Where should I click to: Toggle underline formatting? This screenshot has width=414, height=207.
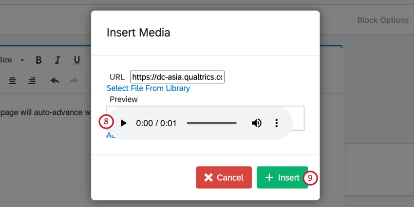click(76, 60)
